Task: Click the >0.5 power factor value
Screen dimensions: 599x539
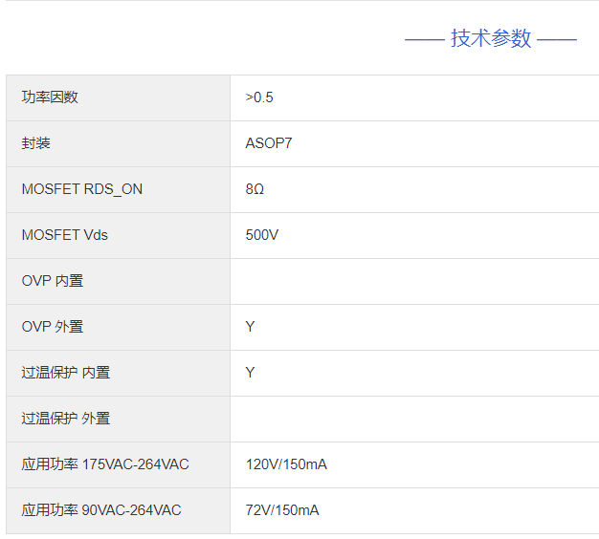Action: [x=259, y=97]
